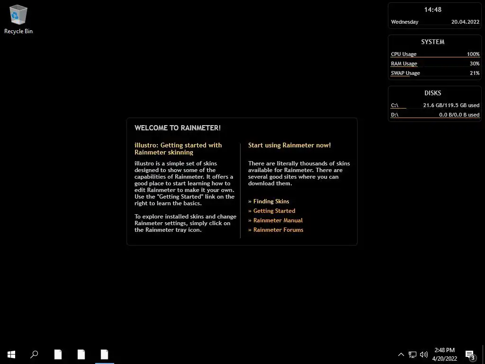Image resolution: width=485 pixels, height=364 pixels.
Task: Click the 30% RAM usage value
Action: pos(475,64)
